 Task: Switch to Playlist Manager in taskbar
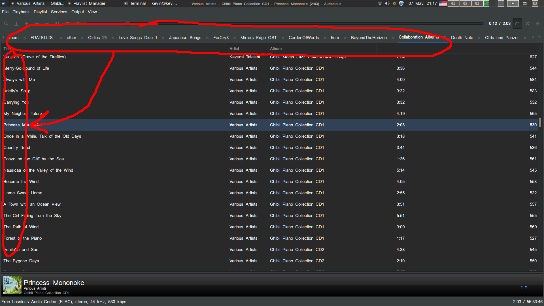pos(86,3)
